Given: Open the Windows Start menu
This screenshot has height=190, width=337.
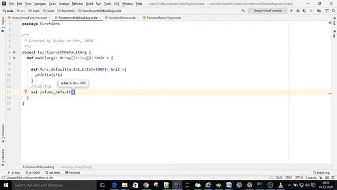Looking at the screenshot, I should pos(6,185).
